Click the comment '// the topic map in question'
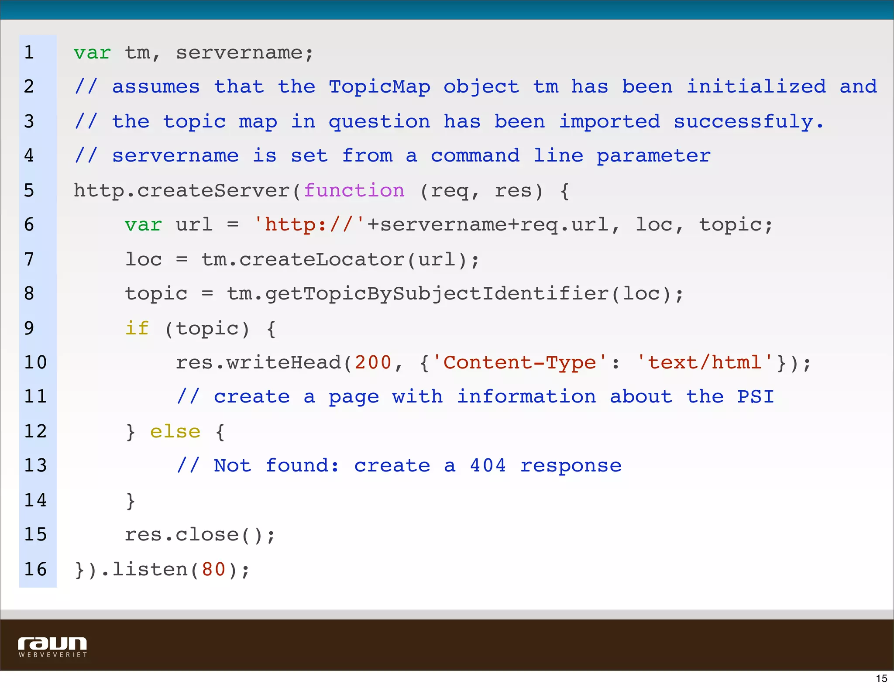 (449, 122)
